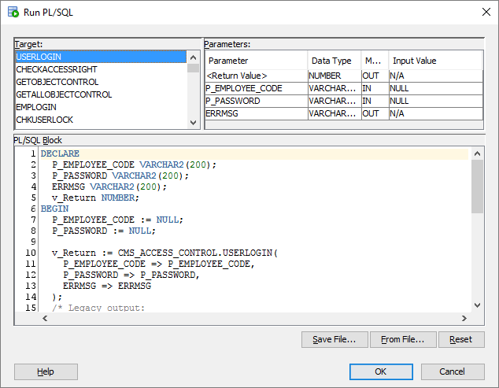Image resolution: width=499 pixels, height=388 pixels.
Task: Click the Save File... button
Action: 335,340
